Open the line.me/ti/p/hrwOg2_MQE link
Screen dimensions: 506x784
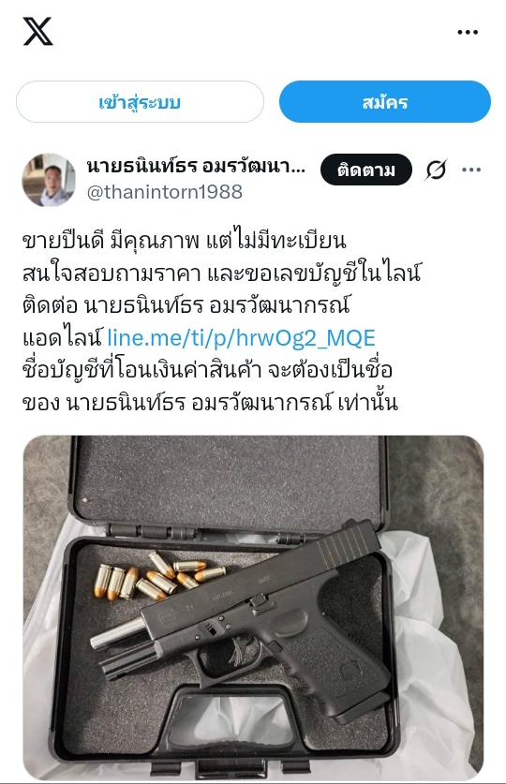241,338
